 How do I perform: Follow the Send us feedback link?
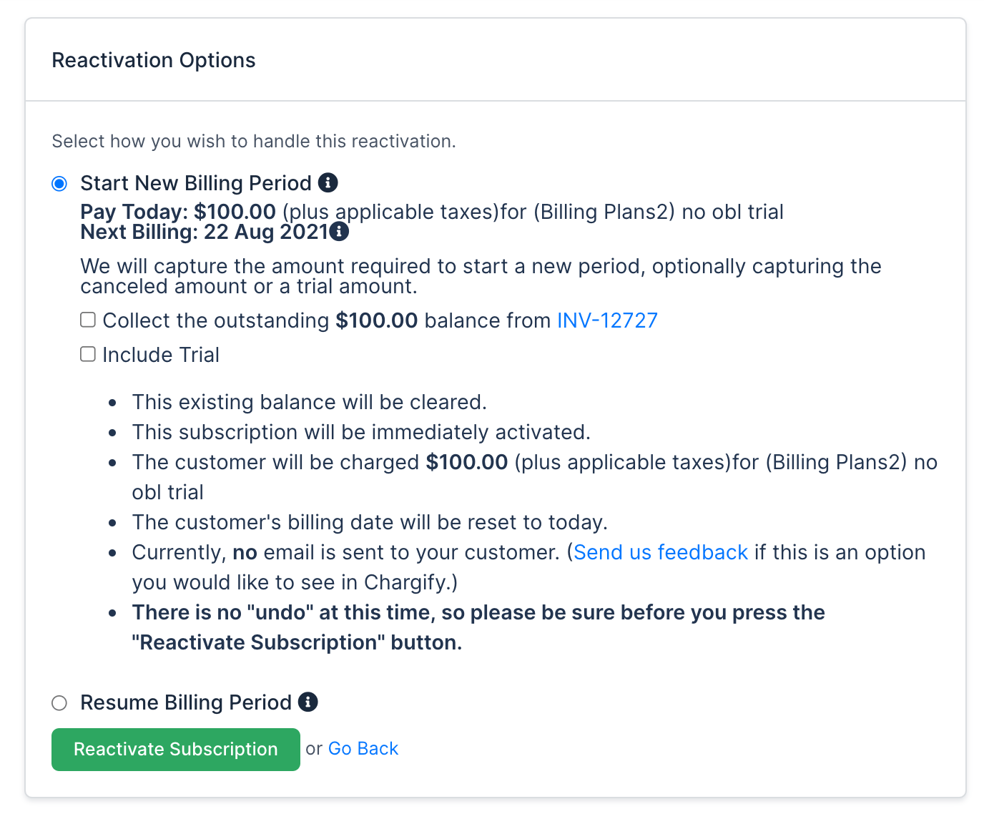pyautogui.click(x=660, y=552)
